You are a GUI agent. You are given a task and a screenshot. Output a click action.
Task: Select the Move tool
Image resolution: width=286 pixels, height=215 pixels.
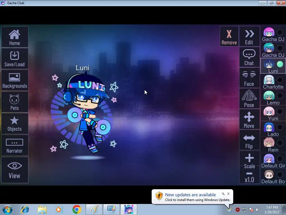249,120
